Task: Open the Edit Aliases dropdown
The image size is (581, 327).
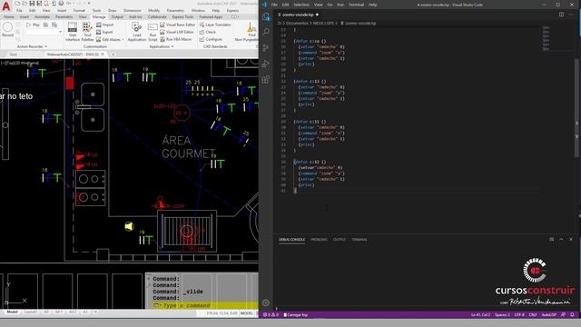Action: pyautogui.click(x=110, y=39)
